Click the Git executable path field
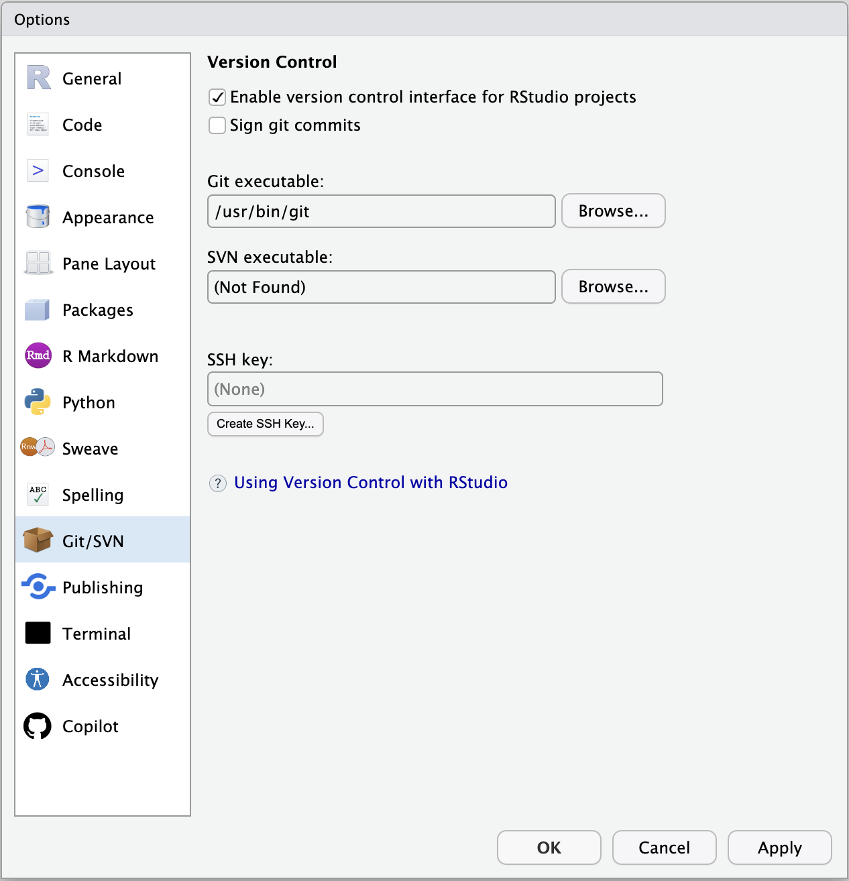 pos(381,212)
